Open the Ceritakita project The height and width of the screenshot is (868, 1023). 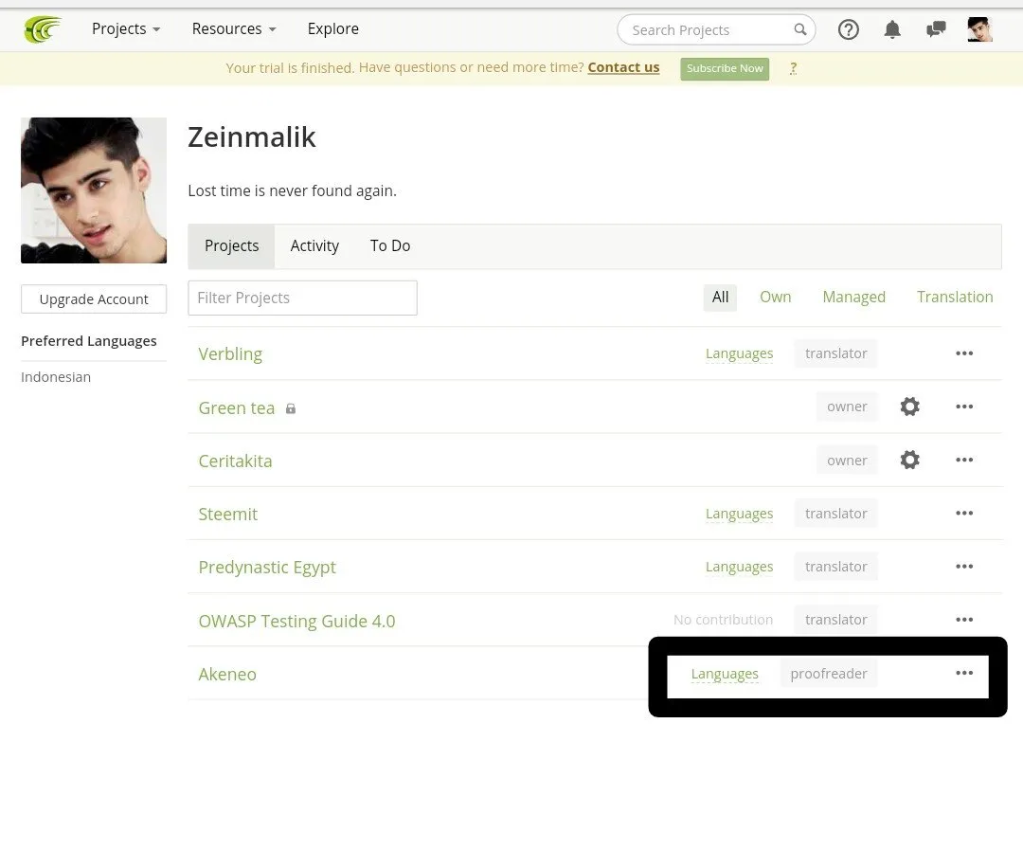[235, 461]
